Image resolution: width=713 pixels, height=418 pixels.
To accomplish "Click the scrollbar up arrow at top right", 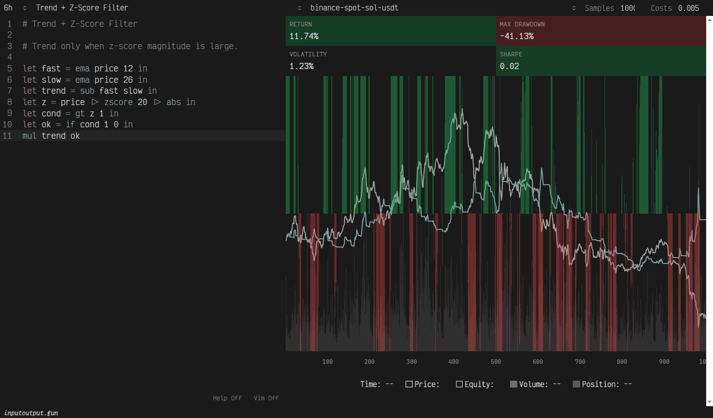I will pos(709,20).
